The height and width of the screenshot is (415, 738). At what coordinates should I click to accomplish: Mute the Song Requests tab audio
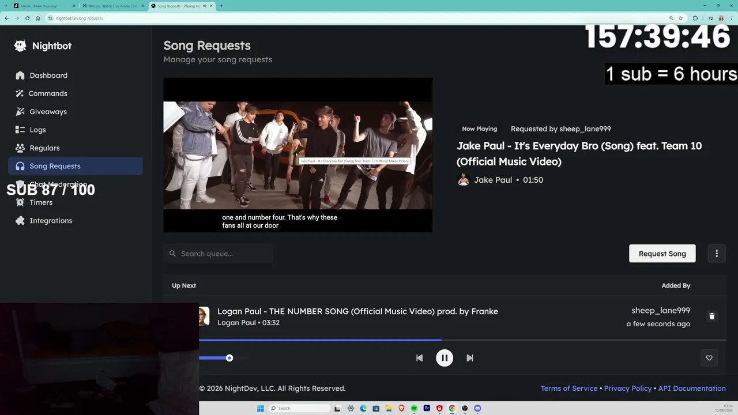[205, 6]
